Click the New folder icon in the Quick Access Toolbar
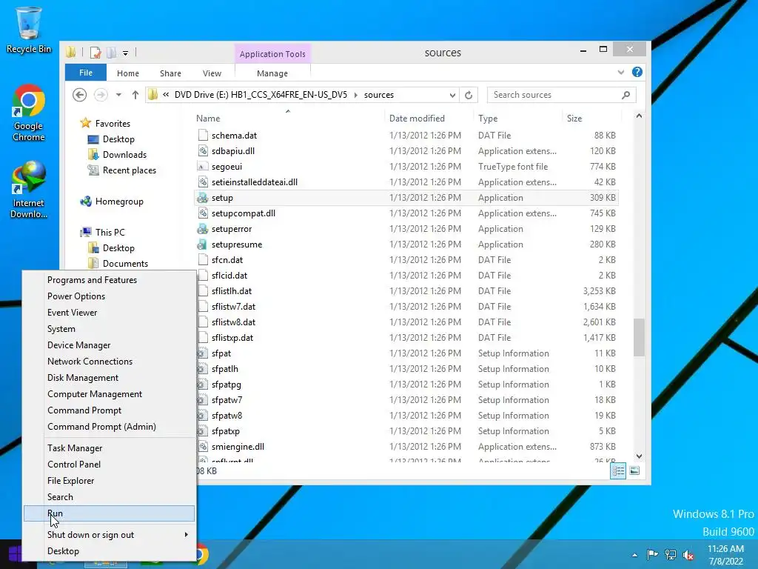 pos(112,53)
